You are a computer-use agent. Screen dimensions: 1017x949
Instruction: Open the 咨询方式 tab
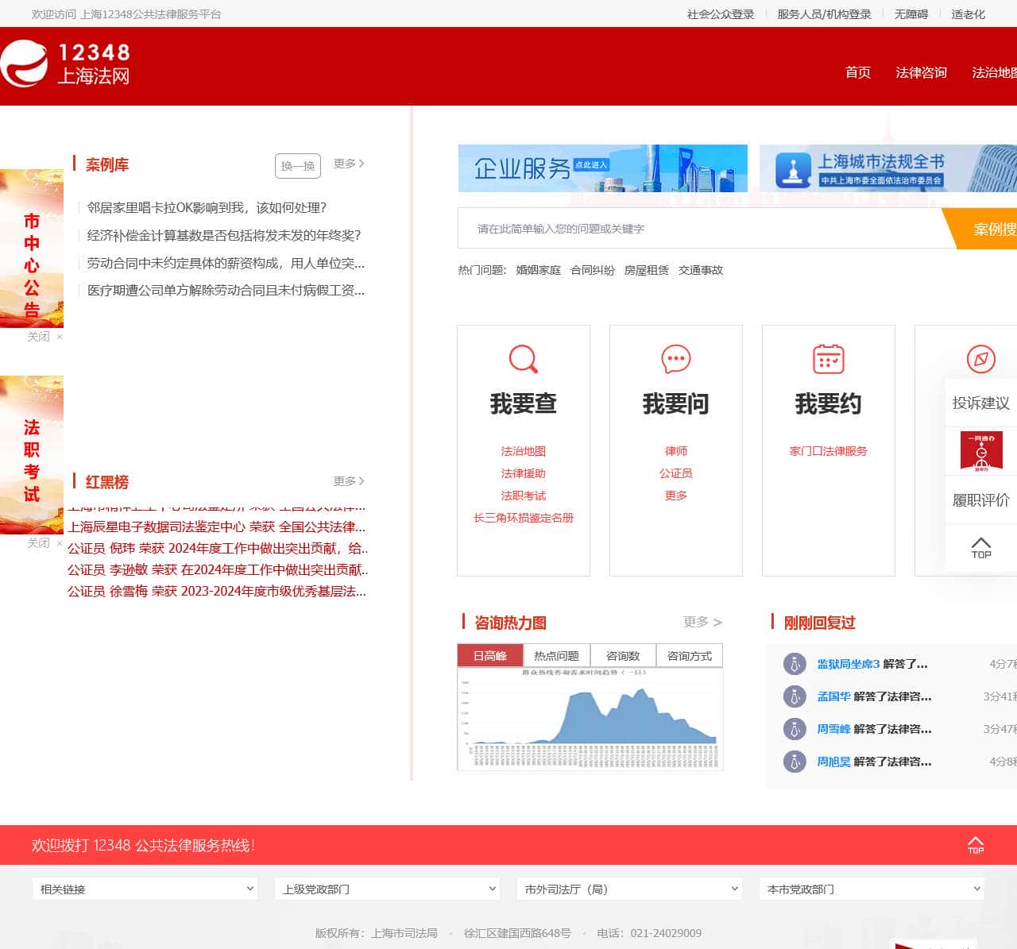(690, 655)
